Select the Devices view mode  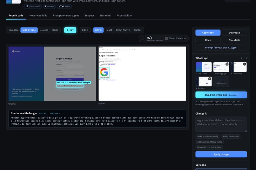[x=44, y=30]
